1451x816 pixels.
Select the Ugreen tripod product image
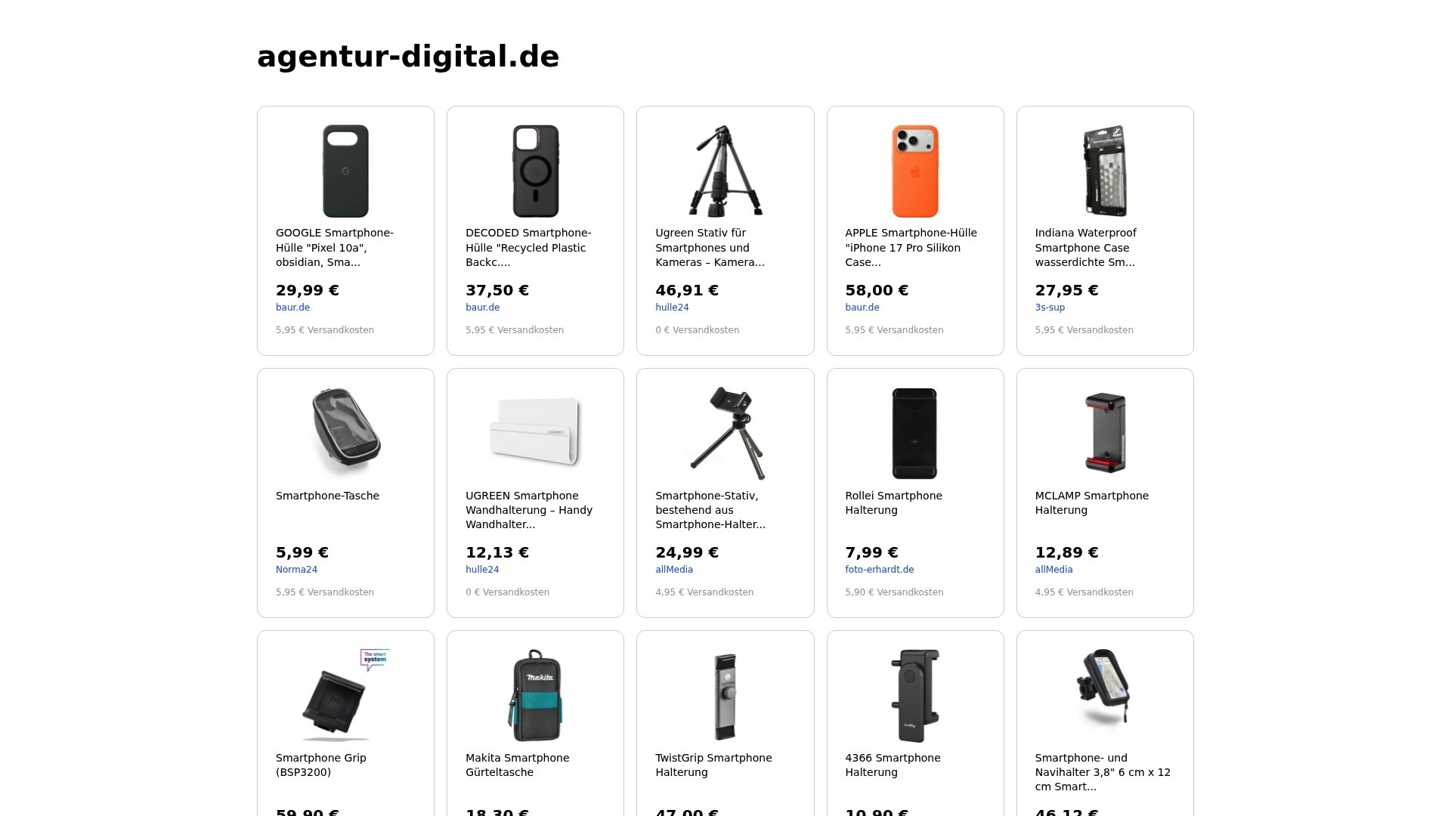(x=725, y=172)
